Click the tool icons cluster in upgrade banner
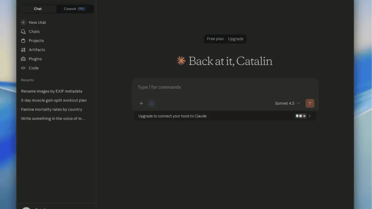 [301, 116]
